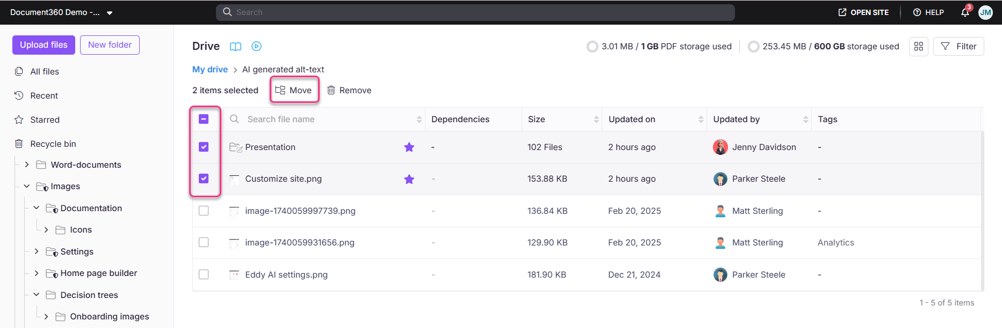Open the Document360 Demo project dropdown
Viewport: 1002px width, 328px height.
tap(110, 13)
